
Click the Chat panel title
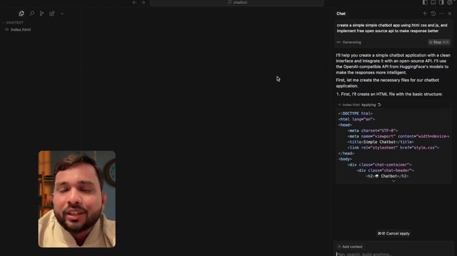coord(341,14)
